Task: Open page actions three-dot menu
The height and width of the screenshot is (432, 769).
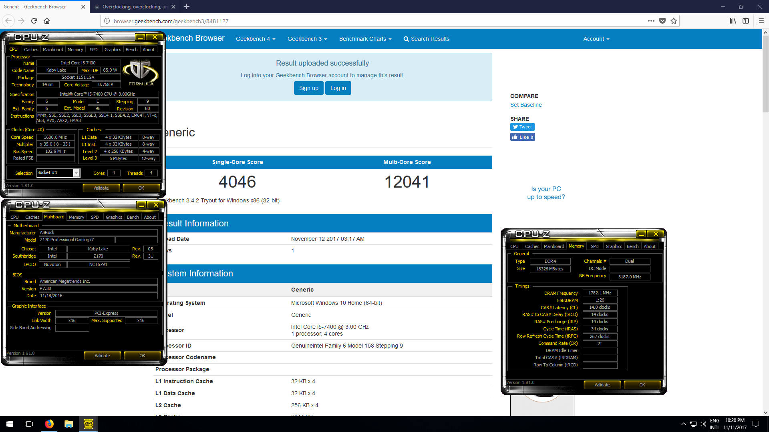Action: click(x=651, y=21)
